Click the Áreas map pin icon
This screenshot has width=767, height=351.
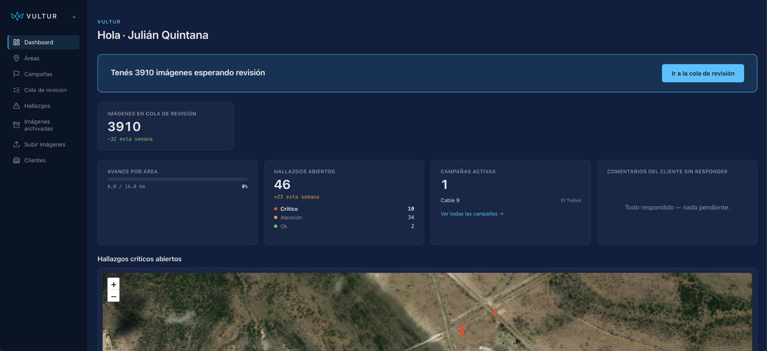16,58
